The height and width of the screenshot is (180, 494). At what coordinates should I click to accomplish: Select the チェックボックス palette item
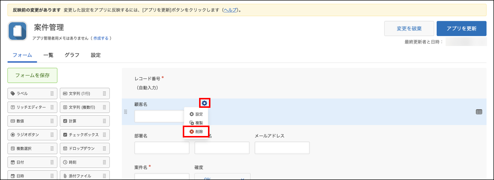tap(85, 135)
